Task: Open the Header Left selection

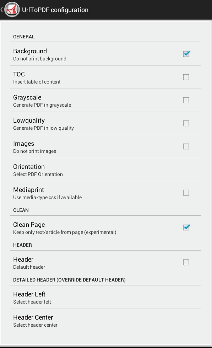Action: coord(105,298)
